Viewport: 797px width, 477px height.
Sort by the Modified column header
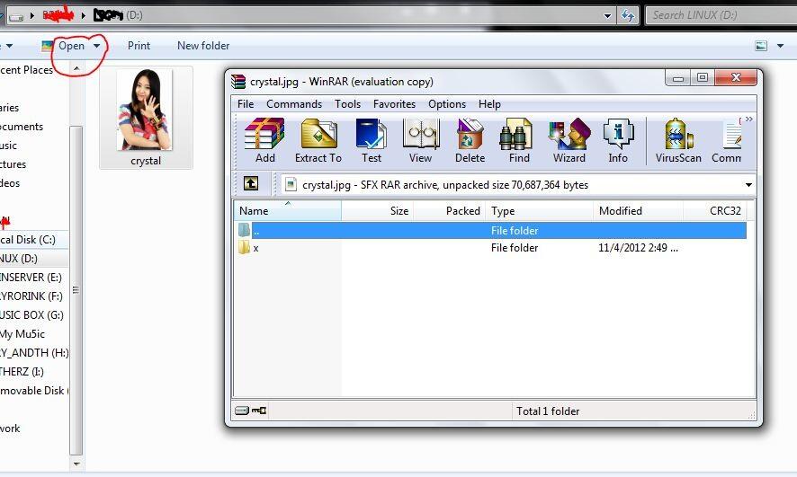[x=638, y=210]
